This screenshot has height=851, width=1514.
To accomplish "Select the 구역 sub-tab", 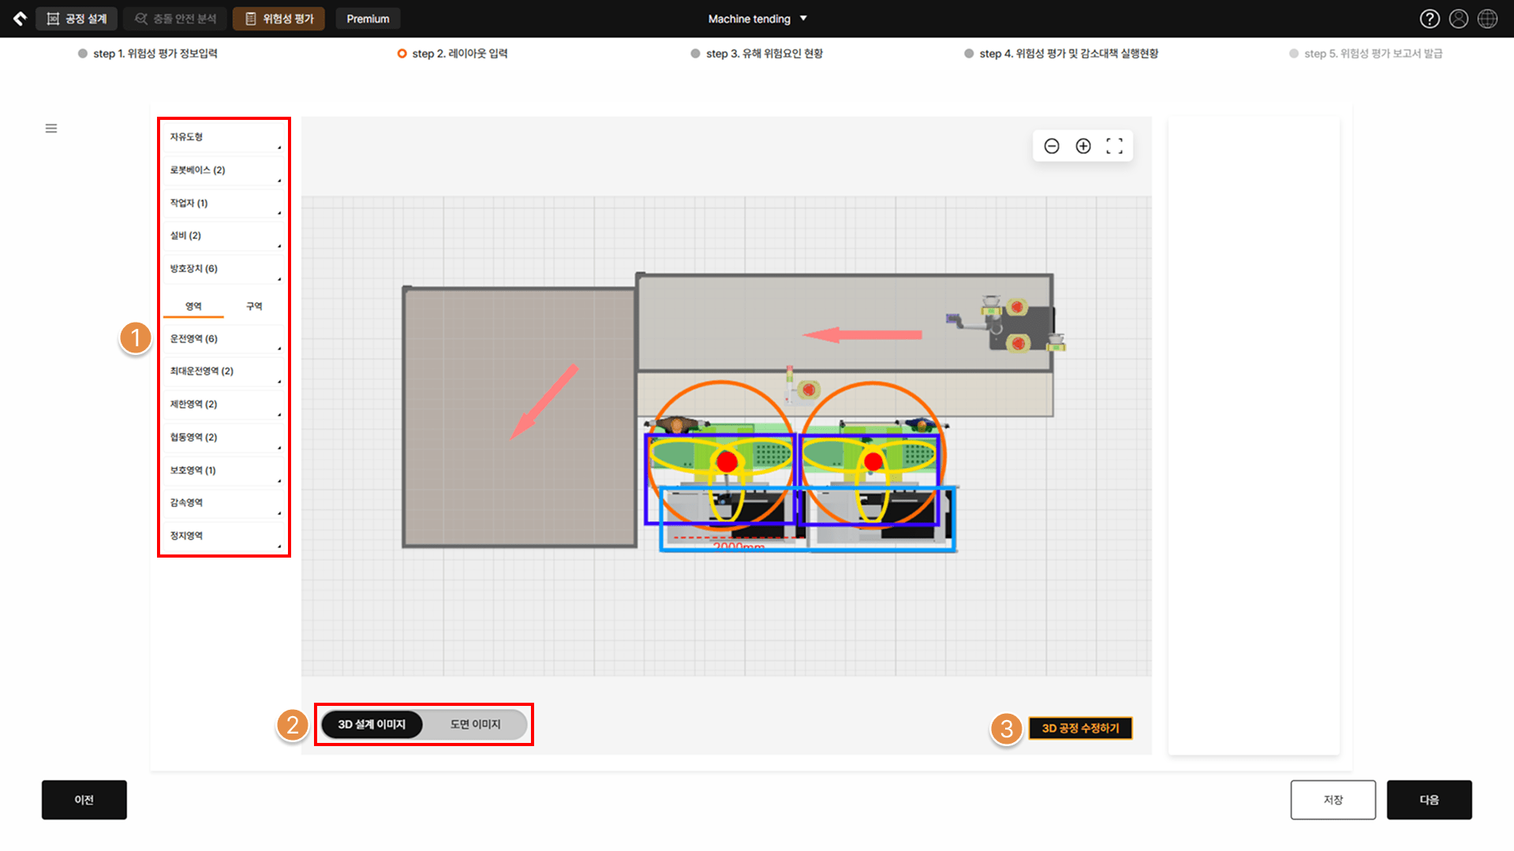I will click(254, 306).
